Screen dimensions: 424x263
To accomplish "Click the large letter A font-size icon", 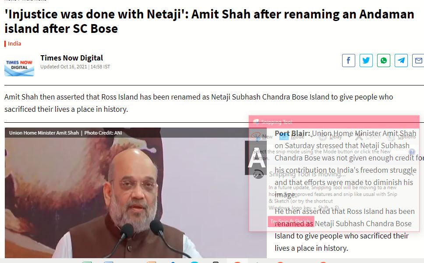I will pos(255,158).
